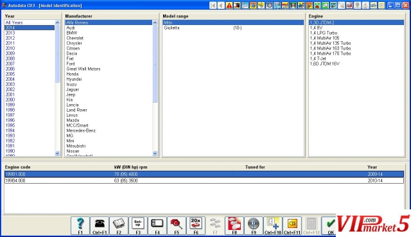Select engine code row 199B1.000
Image resolution: width=411 pixels, height=237 pixels.
click(204, 174)
